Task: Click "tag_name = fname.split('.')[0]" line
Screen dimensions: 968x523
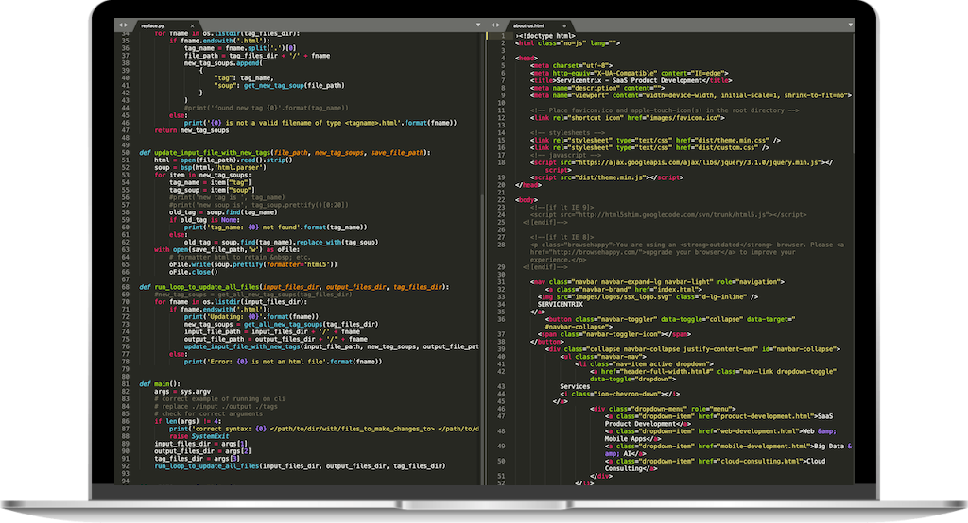Action: tap(239, 48)
